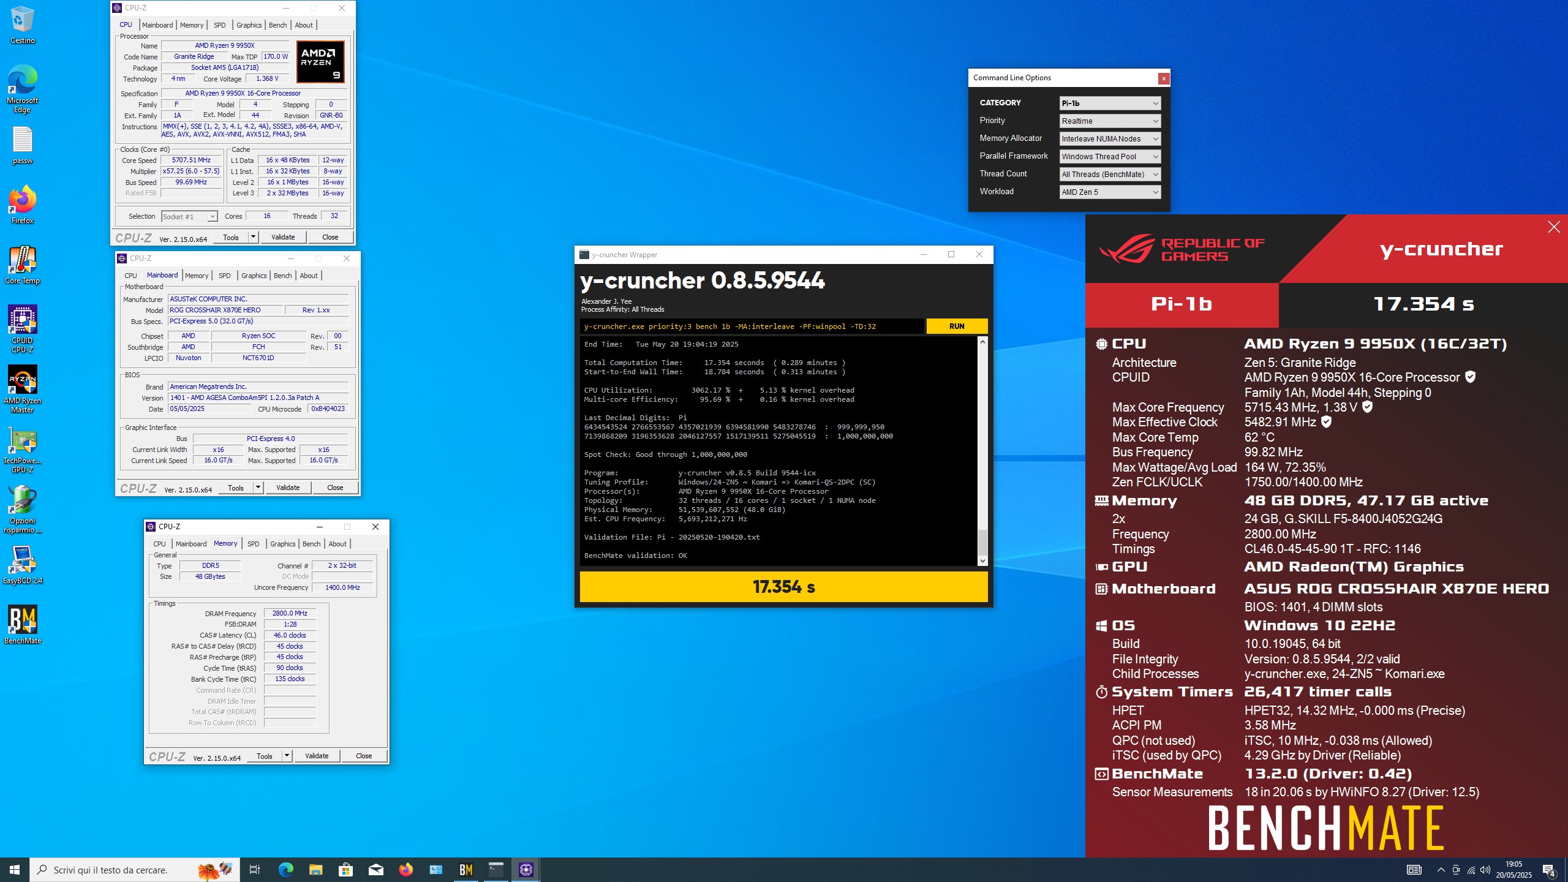Image resolution: width=1568 pixels, height=882 pixels.
Task: Open the Workload AMD Zen 5 dropdown
Action: (x=1110, y=192)
